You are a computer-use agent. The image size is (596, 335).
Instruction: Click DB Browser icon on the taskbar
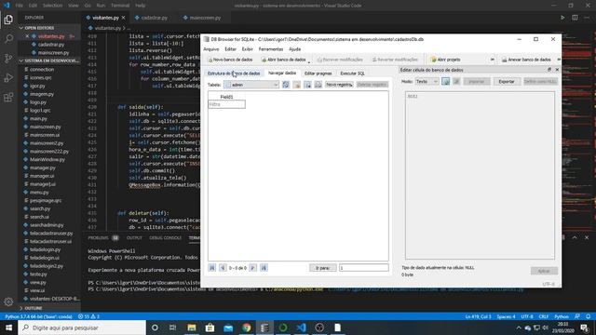pyautogui.click(x=264, y=328)
